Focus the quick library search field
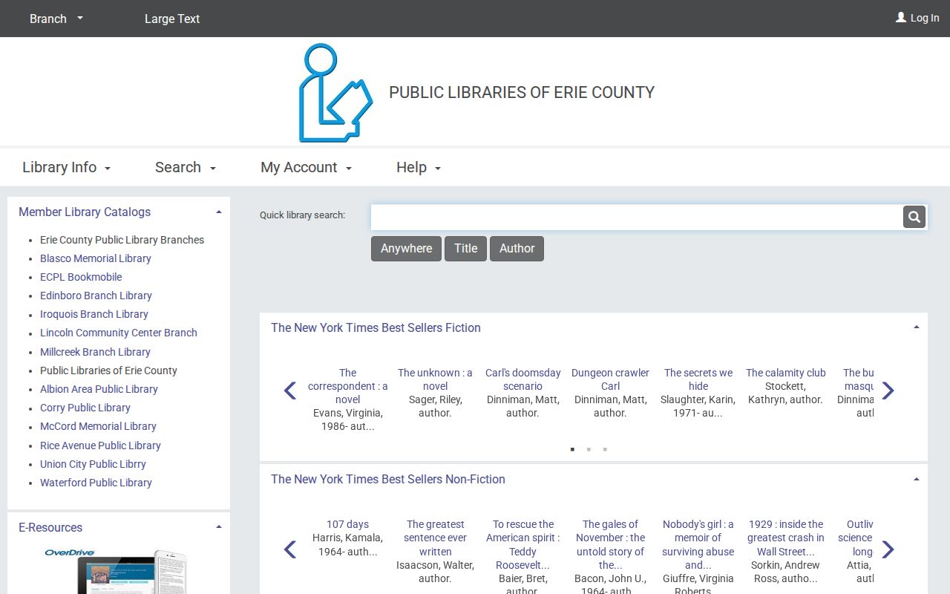The width and height of the screenshot is (950, 594). 637,217
